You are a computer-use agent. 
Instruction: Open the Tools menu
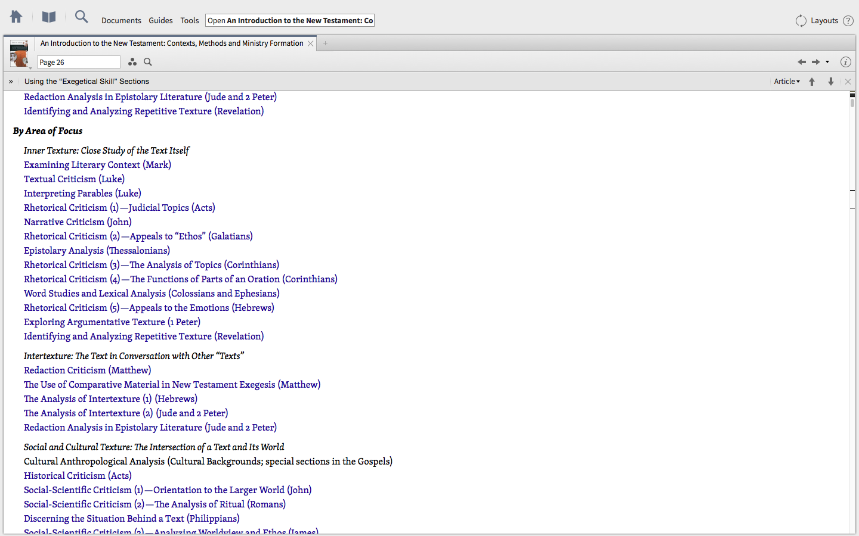point(190,21)
